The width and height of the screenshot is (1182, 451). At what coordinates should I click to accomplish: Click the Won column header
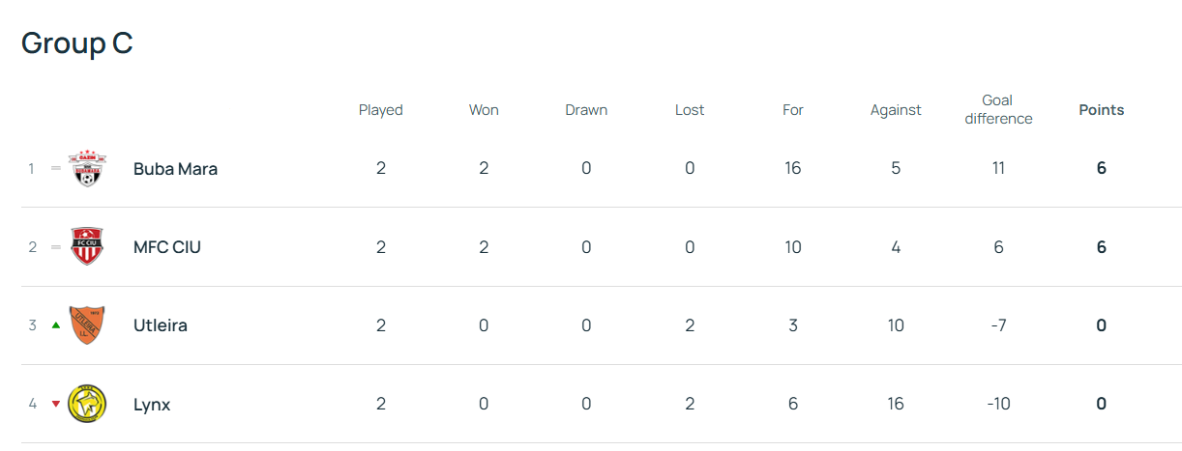tap(484, 110)
